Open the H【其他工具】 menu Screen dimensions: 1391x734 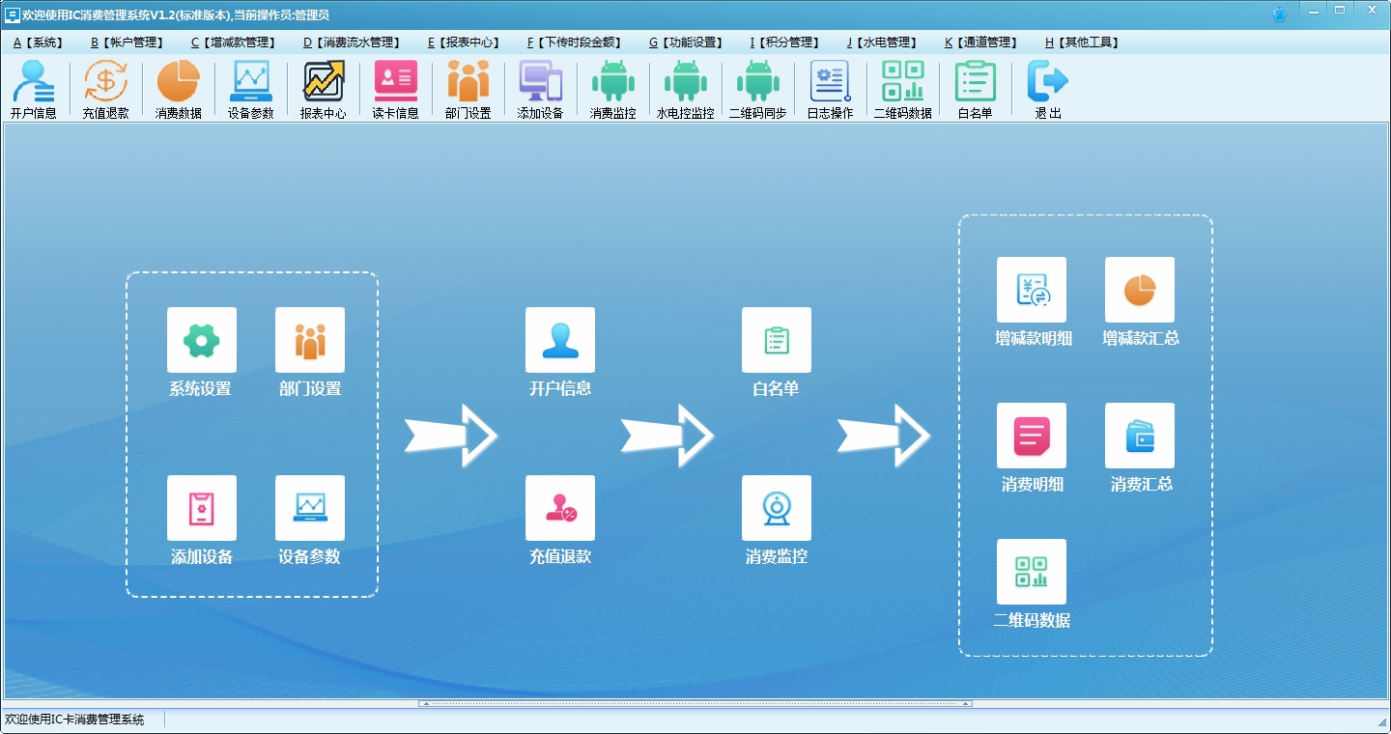point(1083,42)
